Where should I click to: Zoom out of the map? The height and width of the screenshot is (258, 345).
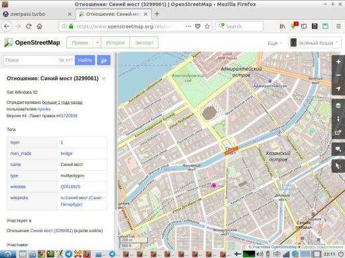(338, 75)
